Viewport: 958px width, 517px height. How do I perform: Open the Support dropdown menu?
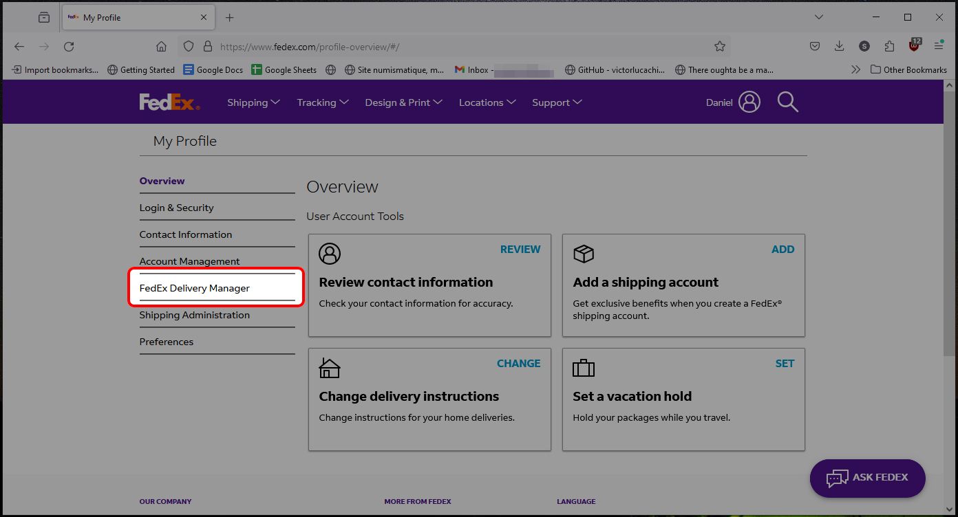[x=556, y=102]
